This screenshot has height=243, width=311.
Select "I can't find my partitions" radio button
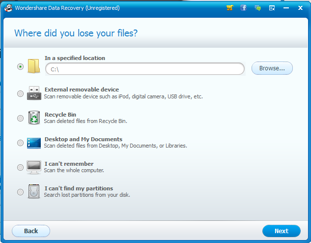tap(20, 192)
